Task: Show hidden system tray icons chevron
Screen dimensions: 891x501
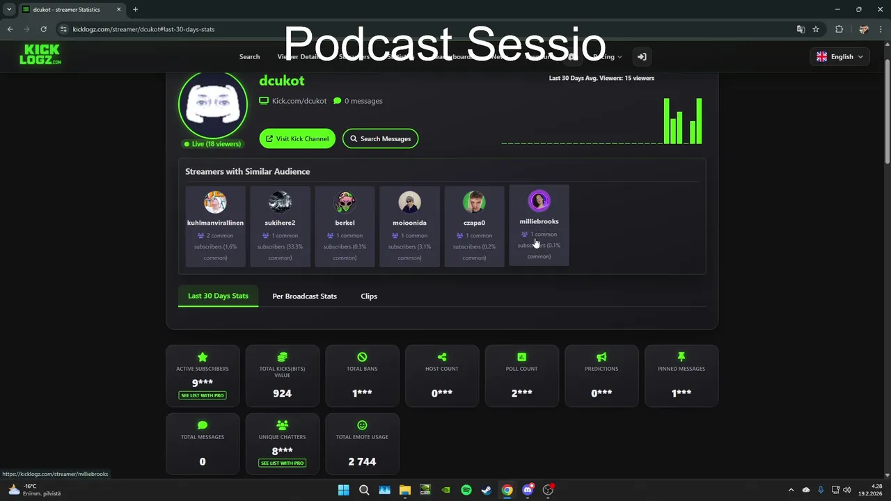Action: pos(791,490)
